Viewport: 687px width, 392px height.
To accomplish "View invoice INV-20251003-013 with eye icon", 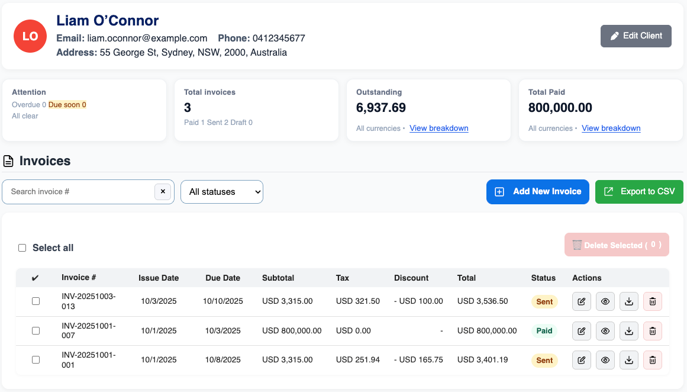I will (605, 301).
